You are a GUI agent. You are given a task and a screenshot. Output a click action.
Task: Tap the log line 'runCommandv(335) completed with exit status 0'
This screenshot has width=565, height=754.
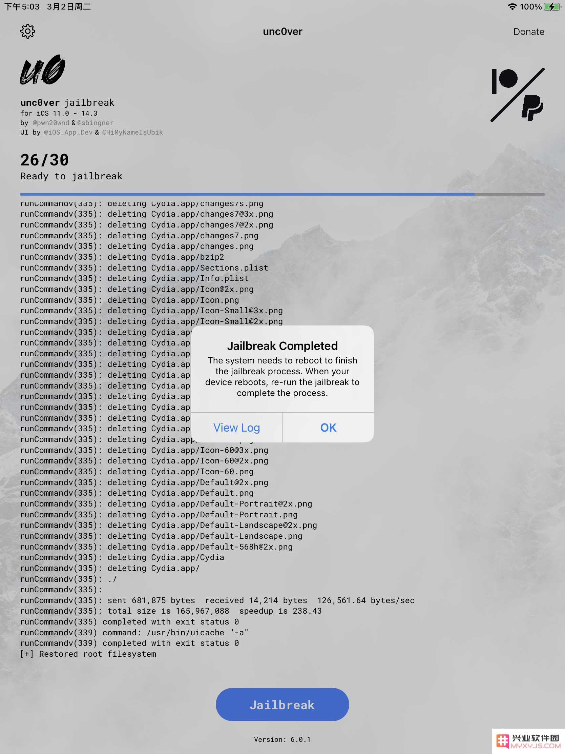(x=130, y=622)
